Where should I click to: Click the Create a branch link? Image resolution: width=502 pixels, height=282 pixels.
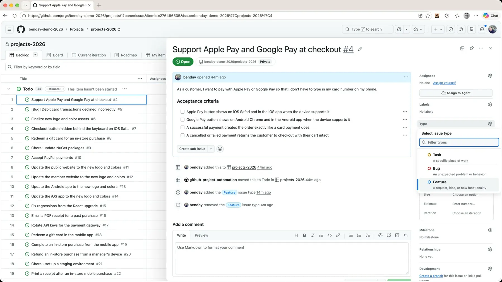point(431,276)
